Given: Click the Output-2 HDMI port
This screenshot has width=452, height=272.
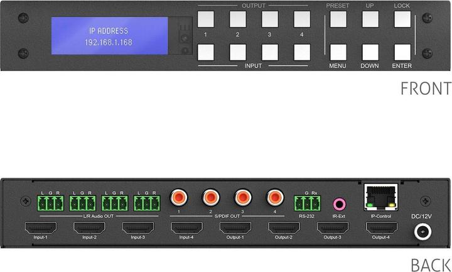Looking at the screenshot, I should coord(284,227).
